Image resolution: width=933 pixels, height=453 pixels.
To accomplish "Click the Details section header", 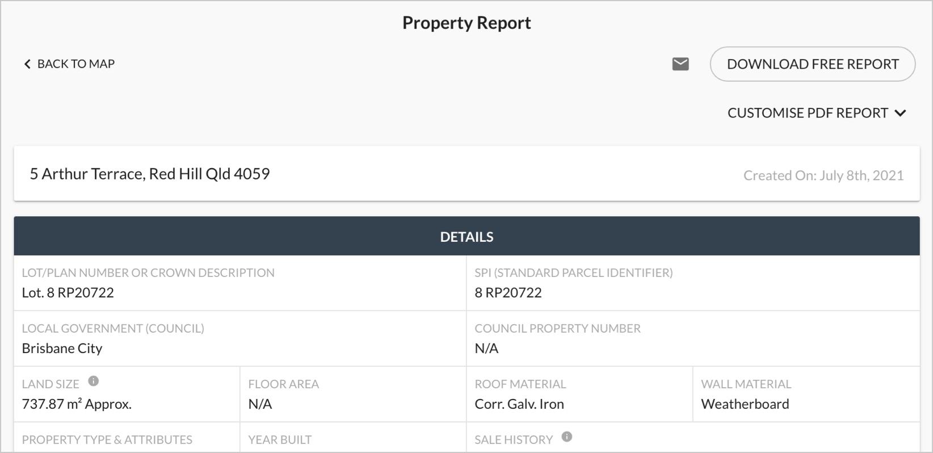I will [x=466, y=237].
